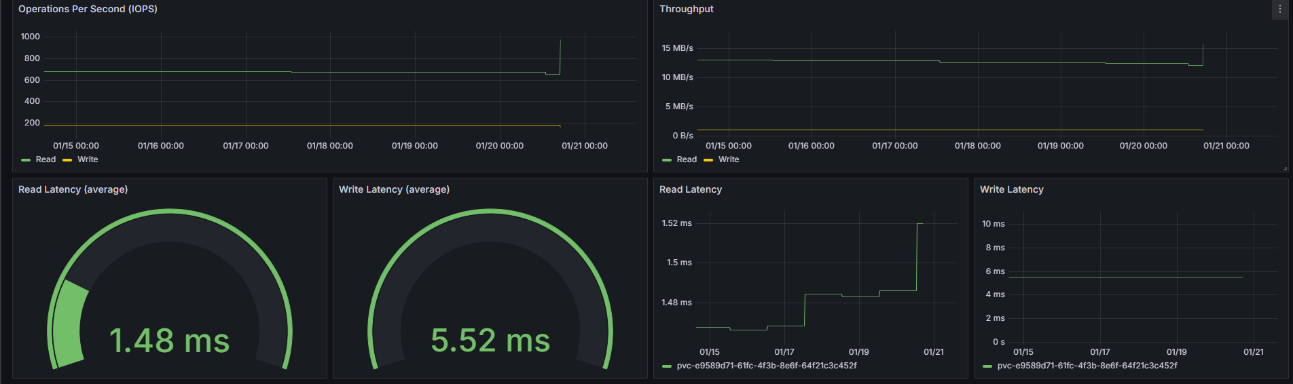Click 01/18 00:00 label on IOPS axis

pyautogui.click(x=330, y=146)
